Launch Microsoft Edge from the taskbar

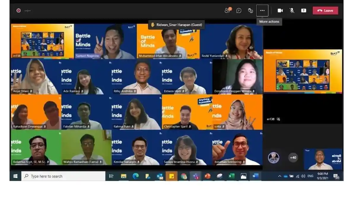pyautogui.click(x=136, y=176)
